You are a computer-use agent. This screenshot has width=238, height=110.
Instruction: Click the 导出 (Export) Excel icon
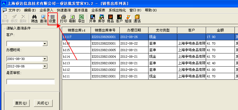pyautogui.click(x=81, y=19)
